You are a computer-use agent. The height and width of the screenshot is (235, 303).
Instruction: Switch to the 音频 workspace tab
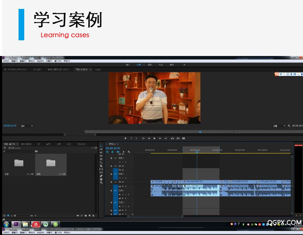[172, 65]
